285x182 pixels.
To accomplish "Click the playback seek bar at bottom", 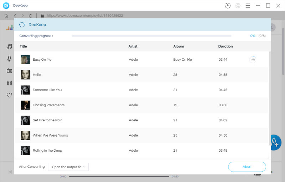I will pyautogui.click(x=119, y=176).
